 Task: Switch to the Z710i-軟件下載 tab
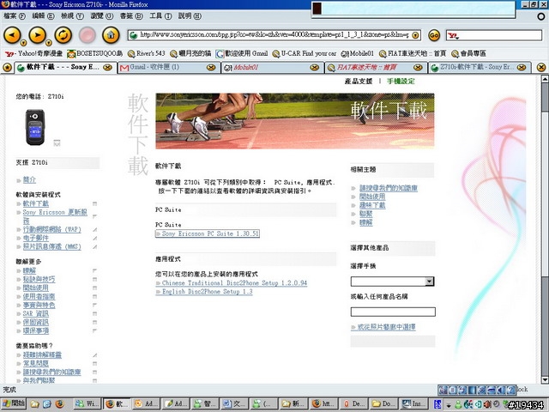click(474, 67)
